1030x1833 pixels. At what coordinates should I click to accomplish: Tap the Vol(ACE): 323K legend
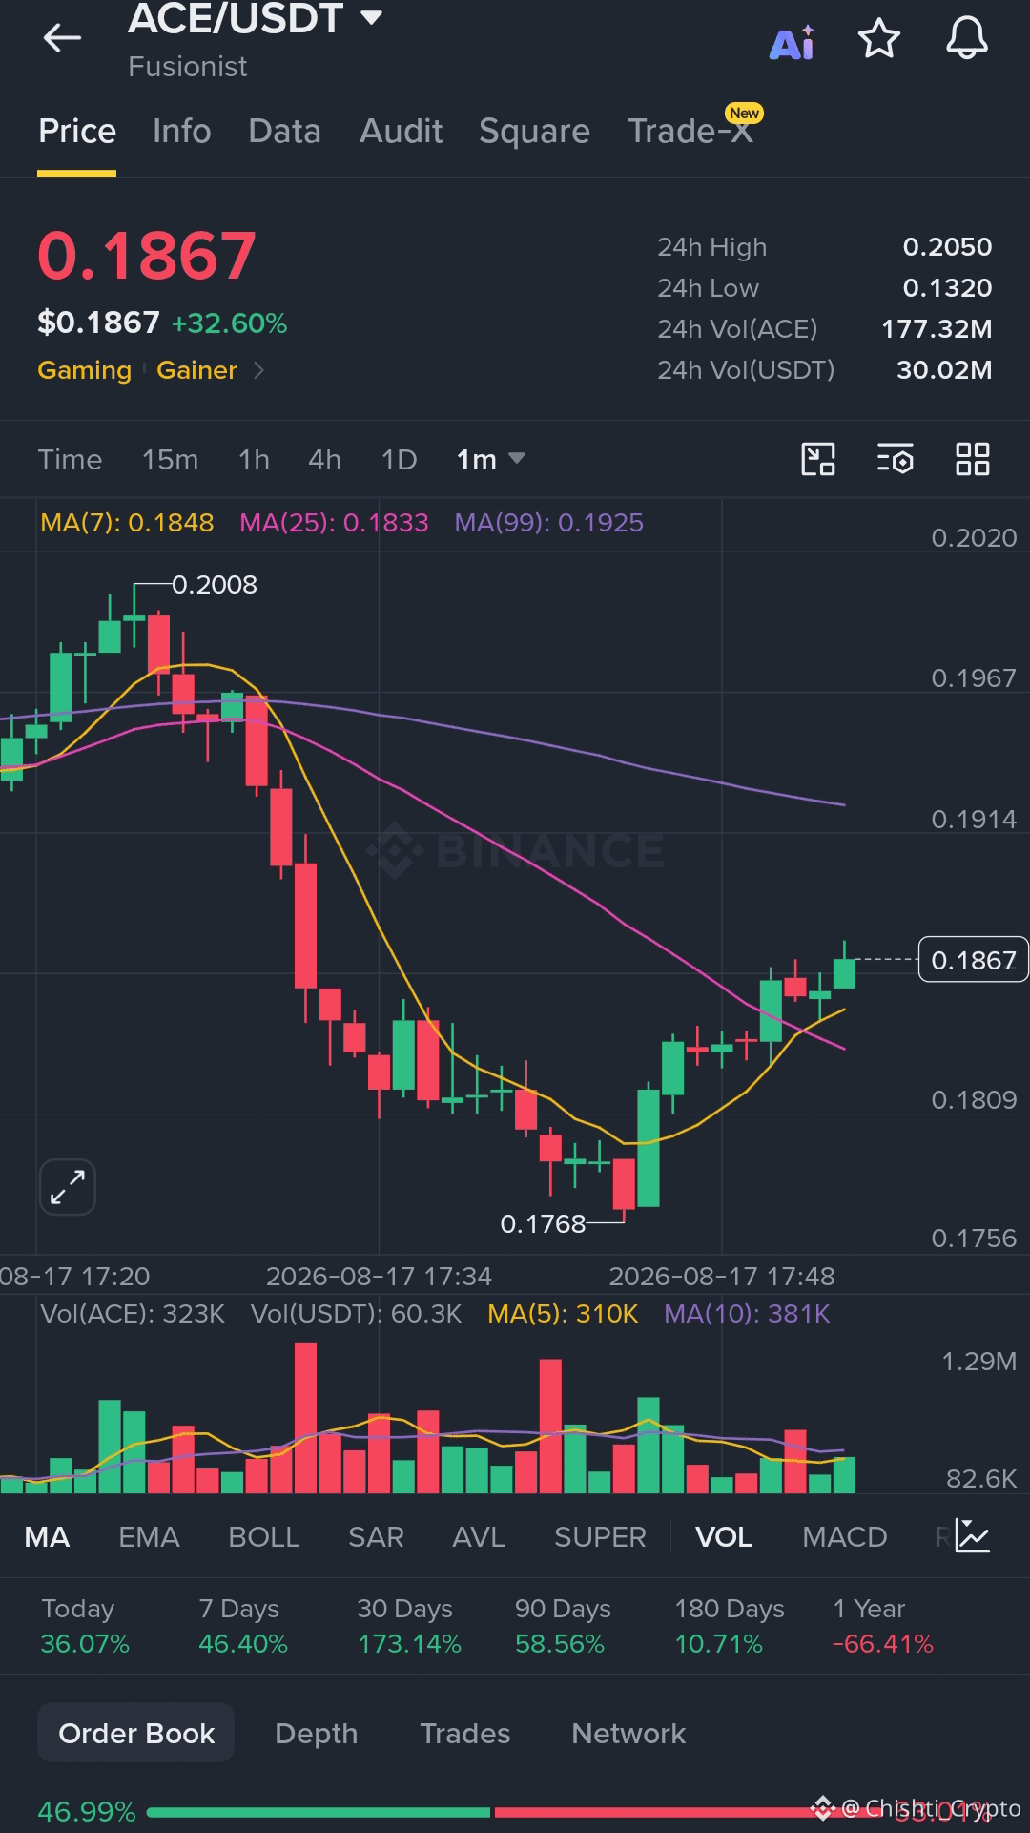coord(133,1314)
